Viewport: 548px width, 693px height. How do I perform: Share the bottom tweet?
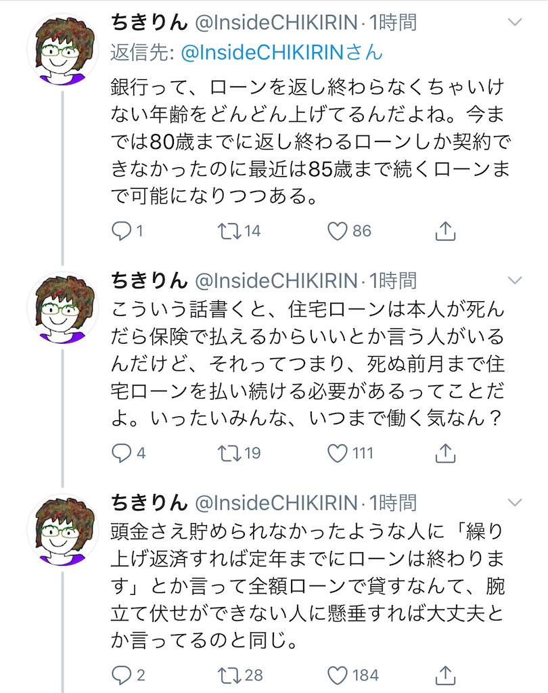(444, 674)
